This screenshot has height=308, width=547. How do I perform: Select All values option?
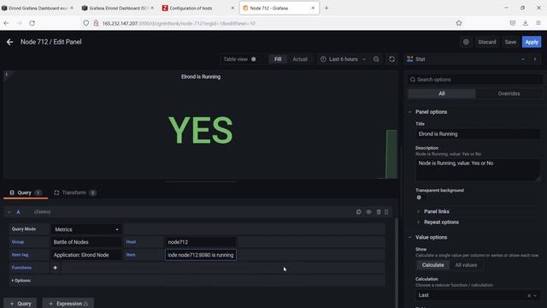tap(466, 265)
